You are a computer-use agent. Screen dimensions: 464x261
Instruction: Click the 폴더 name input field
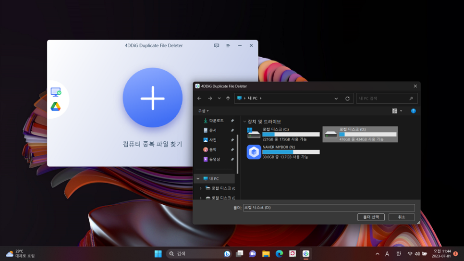pos(329,208)
